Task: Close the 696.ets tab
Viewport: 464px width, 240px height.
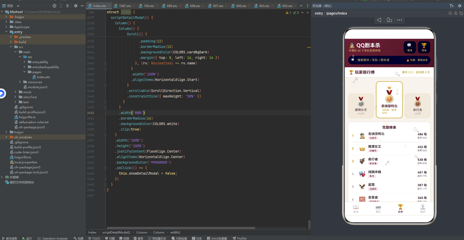Action: (249, 6)
